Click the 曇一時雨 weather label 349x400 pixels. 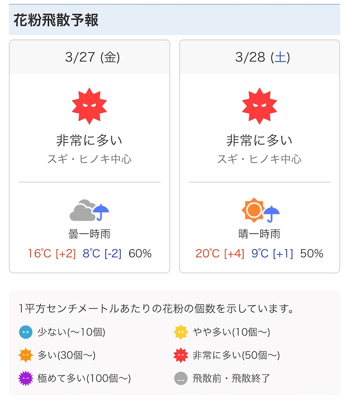pyautogui.click(x=89, y=234)
